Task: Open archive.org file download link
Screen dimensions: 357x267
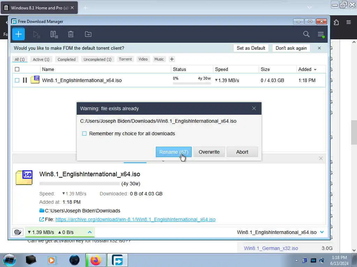Action: tap(136, 219)
